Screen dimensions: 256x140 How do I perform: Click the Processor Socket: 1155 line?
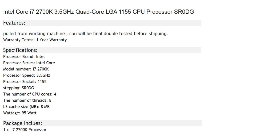point(25,82)
